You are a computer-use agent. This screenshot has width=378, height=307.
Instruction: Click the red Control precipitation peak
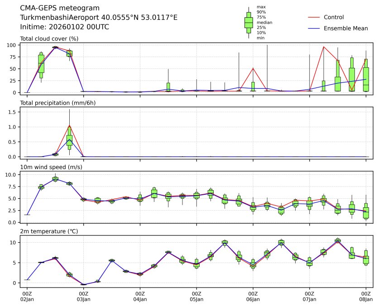69,125
